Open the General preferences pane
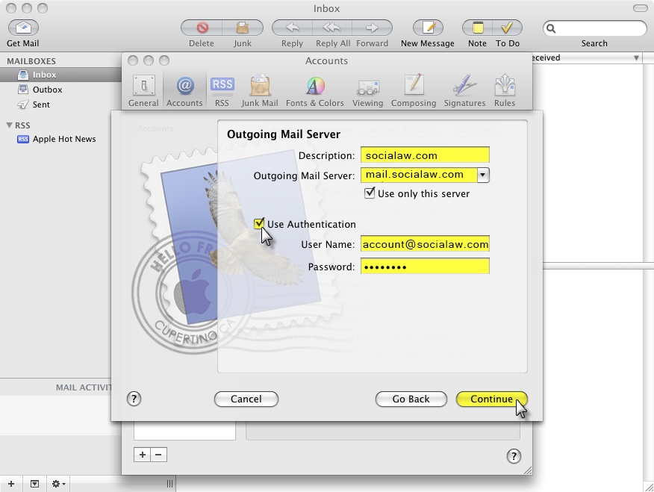 (143, 90)
